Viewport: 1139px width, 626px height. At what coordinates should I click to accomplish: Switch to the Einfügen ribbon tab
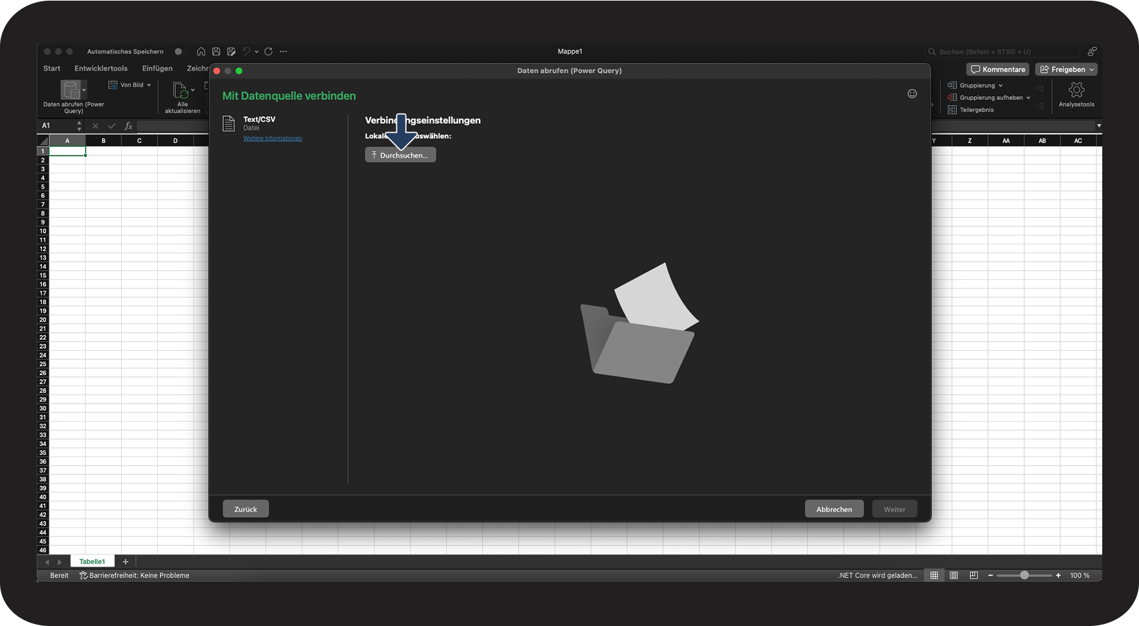pyautogui.click(x=157, y=68)
